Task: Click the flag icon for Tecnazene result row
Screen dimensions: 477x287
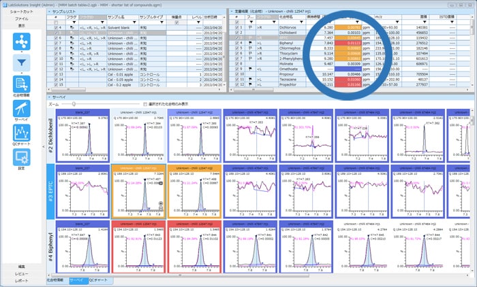Action: pos(251,80)
